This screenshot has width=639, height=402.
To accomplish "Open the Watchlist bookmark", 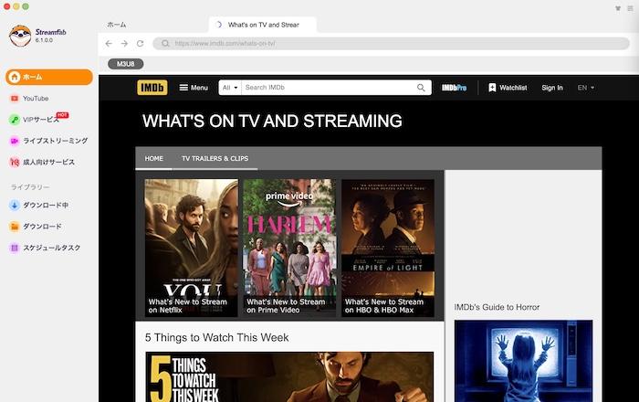I will click(x=508, y=88).
